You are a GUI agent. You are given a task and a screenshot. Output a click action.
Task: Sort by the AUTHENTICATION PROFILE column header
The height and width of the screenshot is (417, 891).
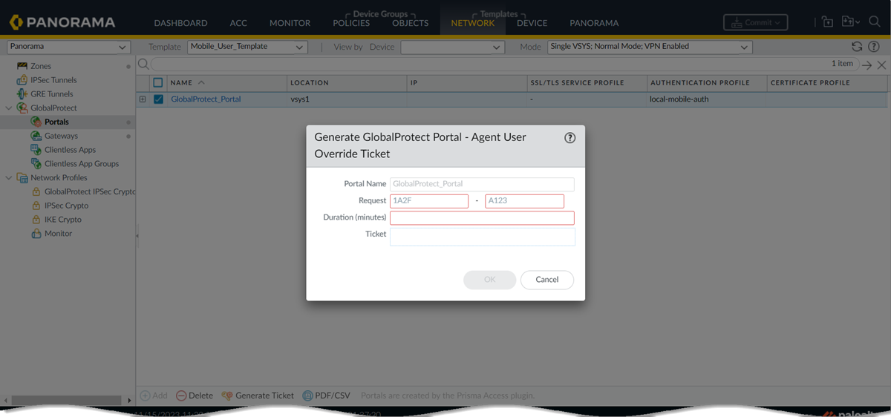pos(706,82)
